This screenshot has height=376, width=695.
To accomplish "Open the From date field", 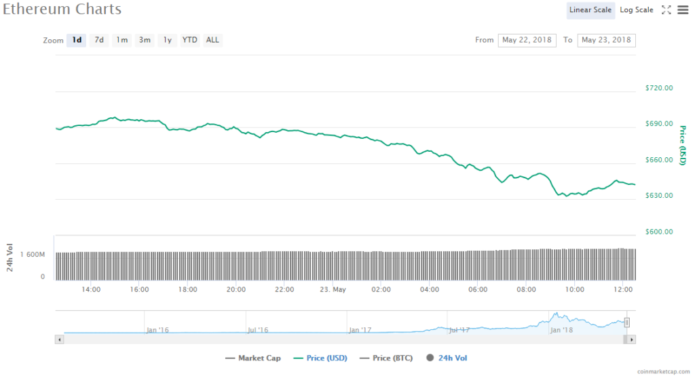I will (x=527, y=40).
